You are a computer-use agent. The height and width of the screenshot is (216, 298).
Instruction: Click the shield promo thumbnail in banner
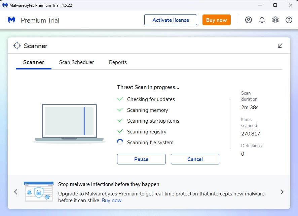[x=39, y=192]
